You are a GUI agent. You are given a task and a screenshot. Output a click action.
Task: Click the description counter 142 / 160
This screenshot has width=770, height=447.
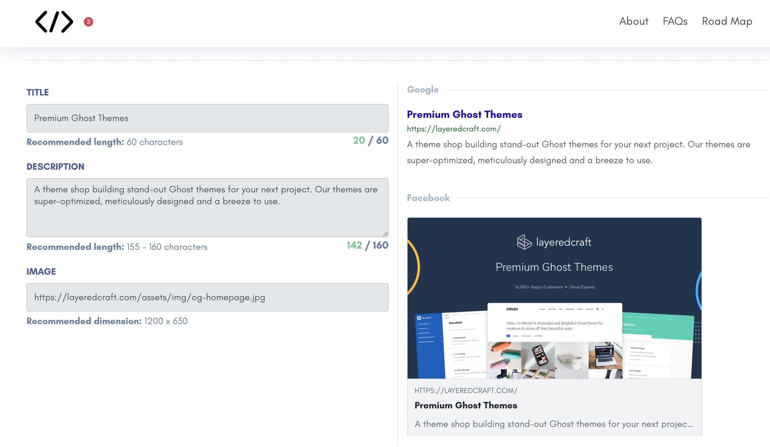click(367, 245)
